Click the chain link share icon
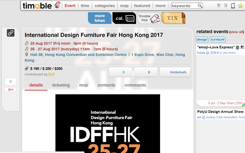This screenshot has width=245, height=153. pos(11,33)
